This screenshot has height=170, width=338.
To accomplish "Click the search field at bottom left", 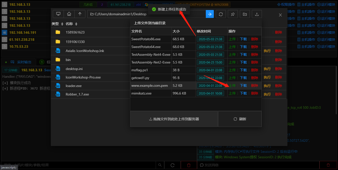I will coord(78,165).
